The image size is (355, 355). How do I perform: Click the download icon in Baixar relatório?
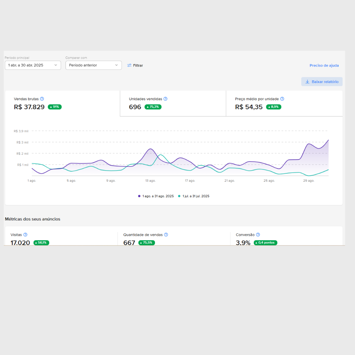(x=307, y=82)
